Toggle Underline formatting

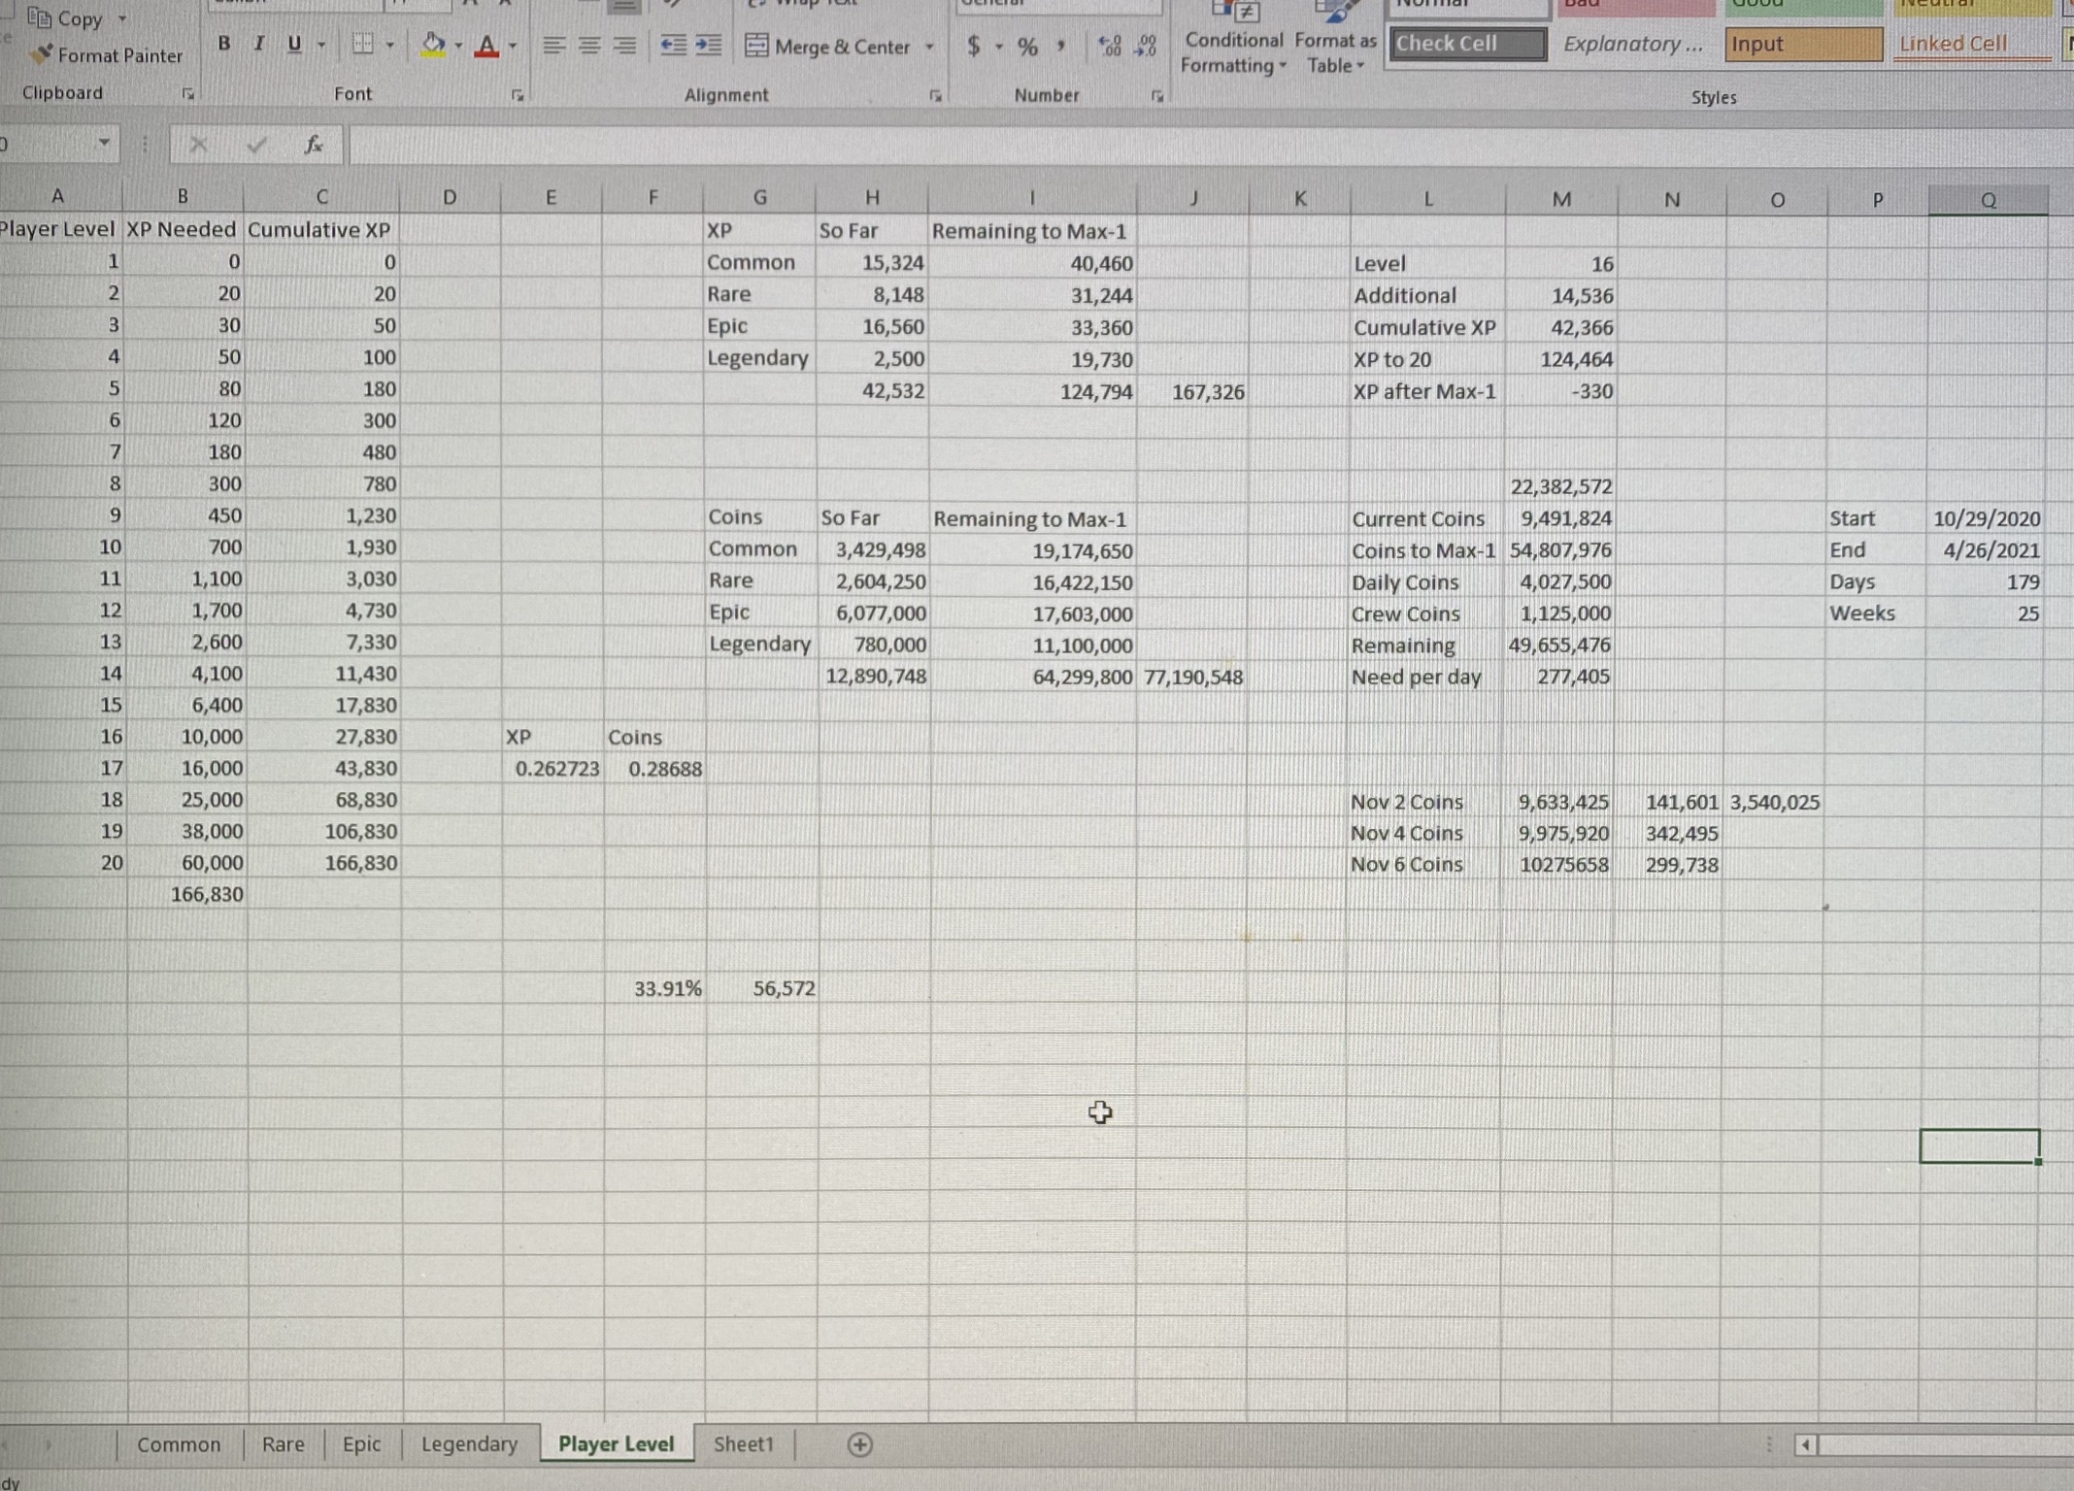tap(294, 44)
